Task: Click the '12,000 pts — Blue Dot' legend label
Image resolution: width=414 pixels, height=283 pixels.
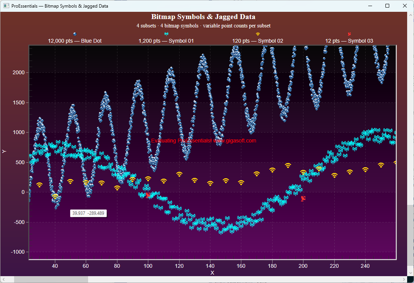Action: click(x=75, y=41)
